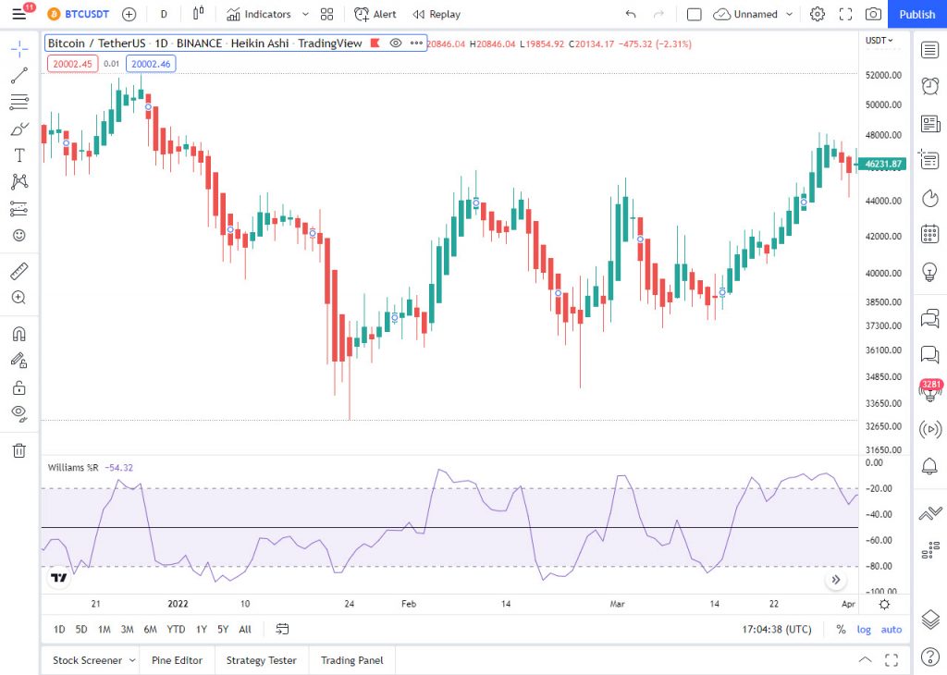947x675 pixels.
Task: Open the time axis settings gear
Action: [x=884, y=605]
